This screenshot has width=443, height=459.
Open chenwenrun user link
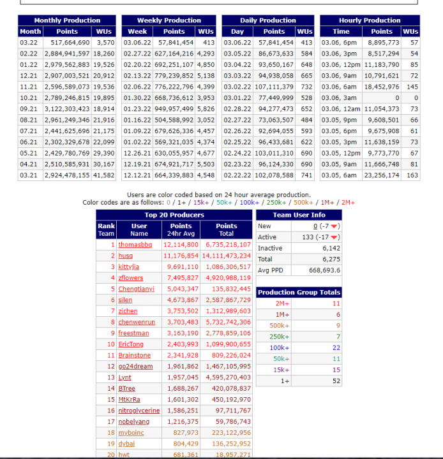coord(137,323)
